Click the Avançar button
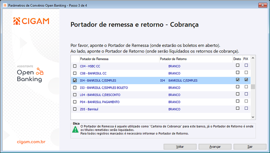This screenshot has width=270, height=153. coord(215,147)
